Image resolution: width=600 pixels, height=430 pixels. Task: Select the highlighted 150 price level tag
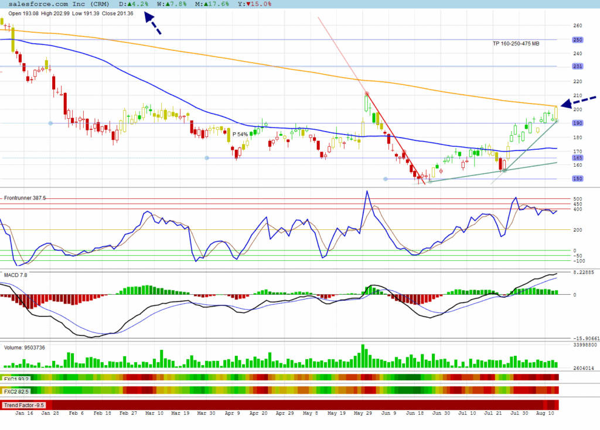(x=577, y=178)
